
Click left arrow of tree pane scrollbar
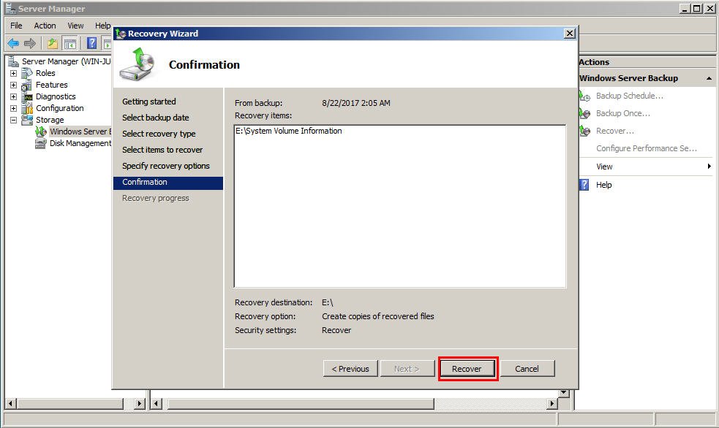(x=11, y=404)
